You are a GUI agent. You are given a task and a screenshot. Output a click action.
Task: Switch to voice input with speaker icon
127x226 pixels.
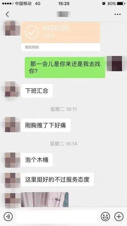(8, 216)
